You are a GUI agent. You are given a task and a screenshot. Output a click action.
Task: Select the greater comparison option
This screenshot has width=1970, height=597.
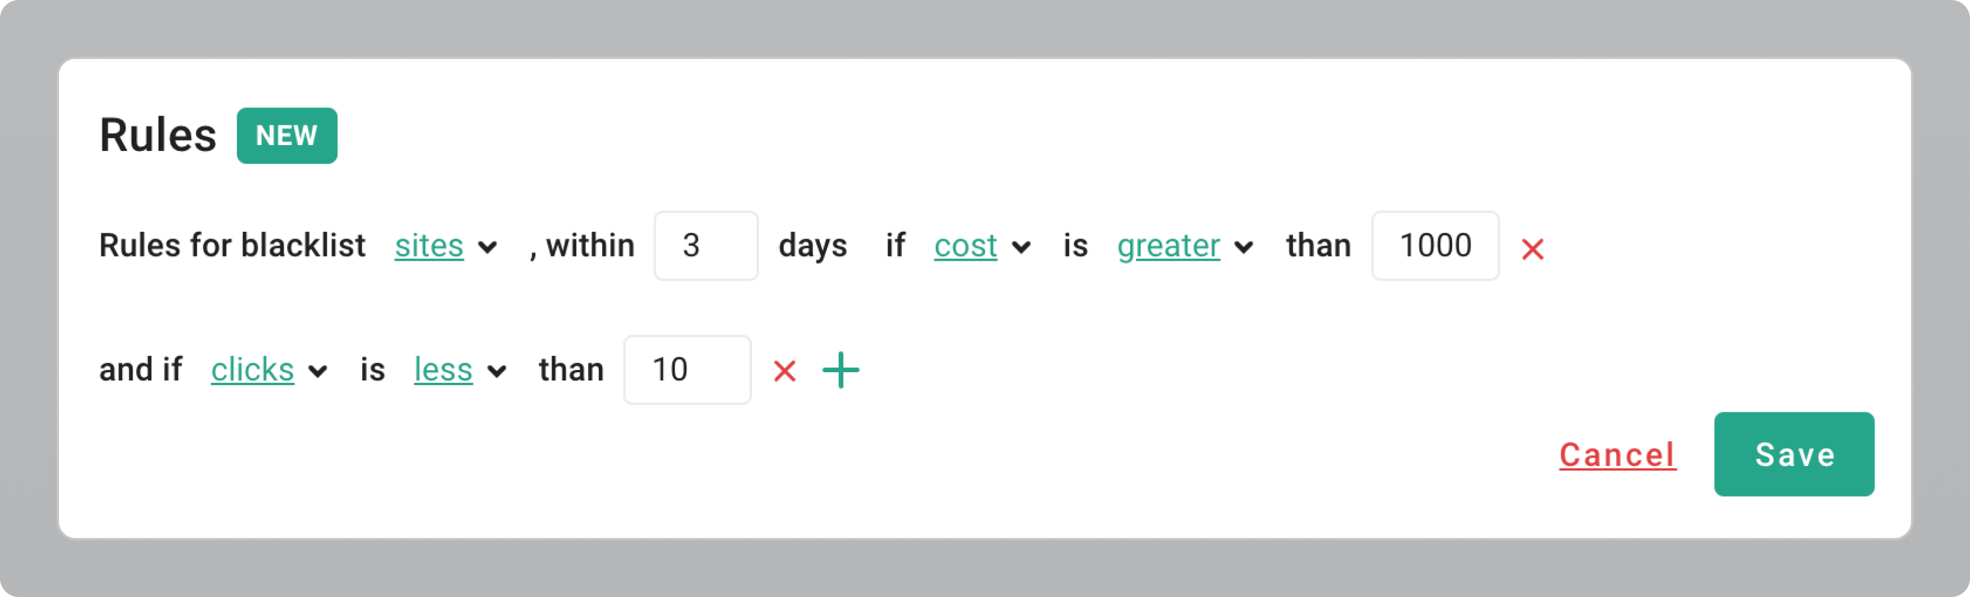coord(1168,246)
